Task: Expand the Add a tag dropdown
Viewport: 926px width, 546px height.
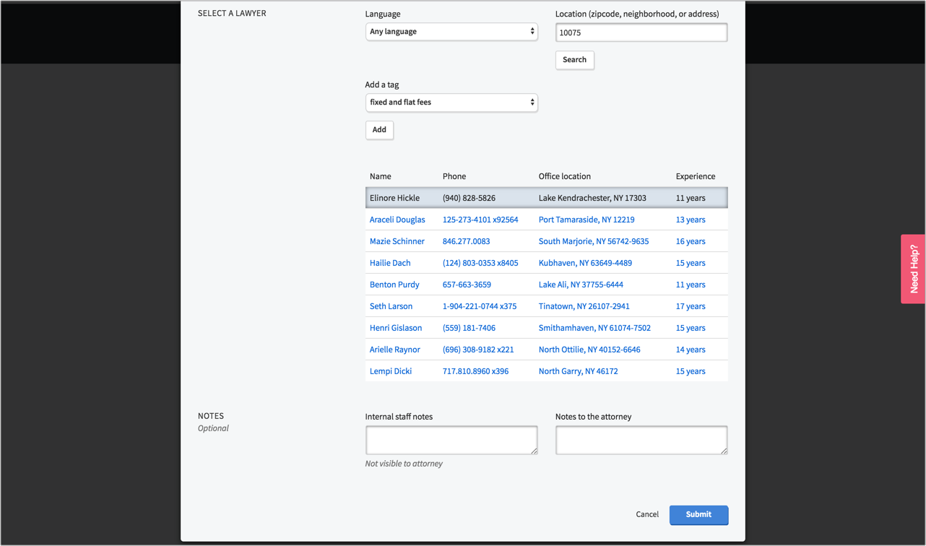Action: tap(451, 103)
